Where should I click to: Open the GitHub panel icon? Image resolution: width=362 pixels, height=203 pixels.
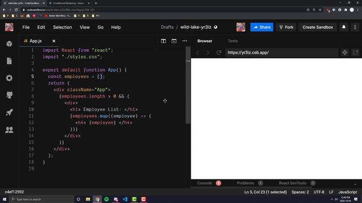coord(9,95)
